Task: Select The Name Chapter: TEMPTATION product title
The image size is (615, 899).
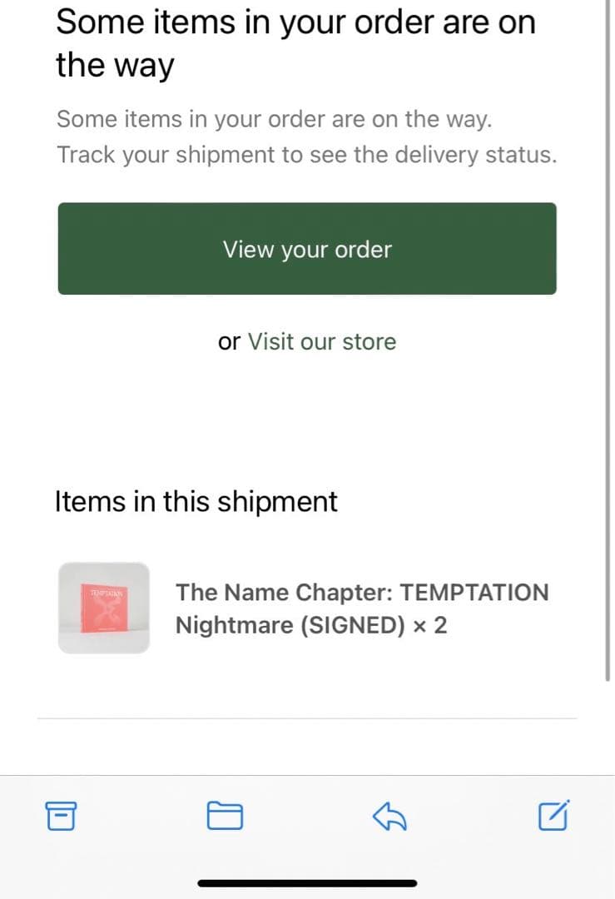Action: 362,593
